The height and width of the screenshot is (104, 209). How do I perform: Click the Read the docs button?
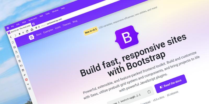[171, 84]
